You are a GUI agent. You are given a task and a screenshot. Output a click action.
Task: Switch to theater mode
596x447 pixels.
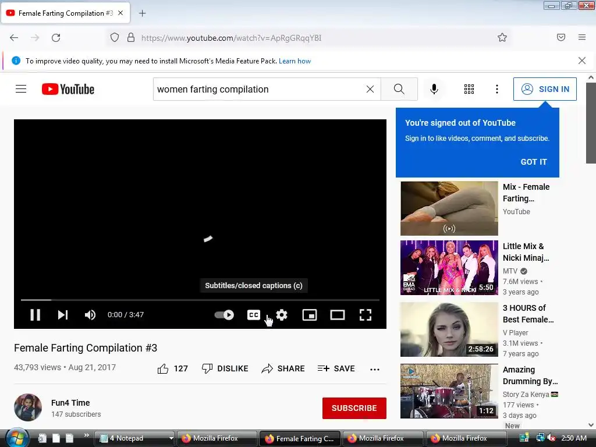(x=338, y=315)
